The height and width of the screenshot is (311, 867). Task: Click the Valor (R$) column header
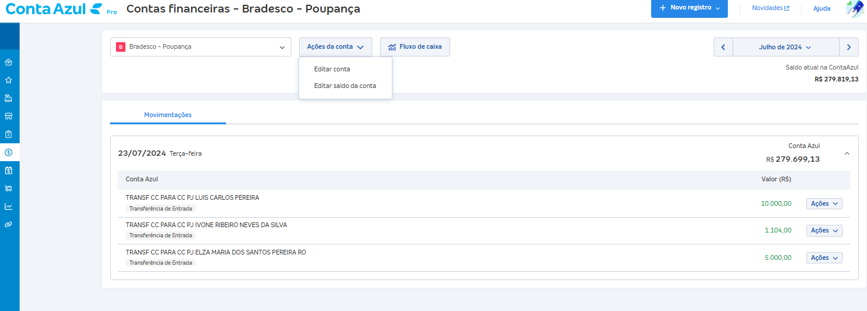(776, 179)
